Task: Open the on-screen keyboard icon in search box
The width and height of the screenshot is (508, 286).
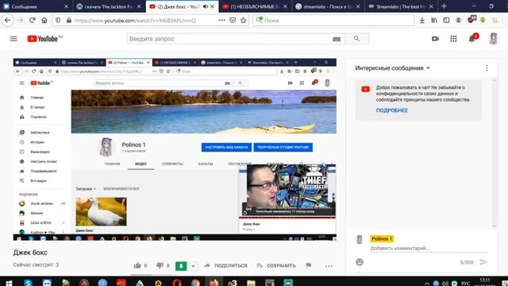Action: click(337, 39)
